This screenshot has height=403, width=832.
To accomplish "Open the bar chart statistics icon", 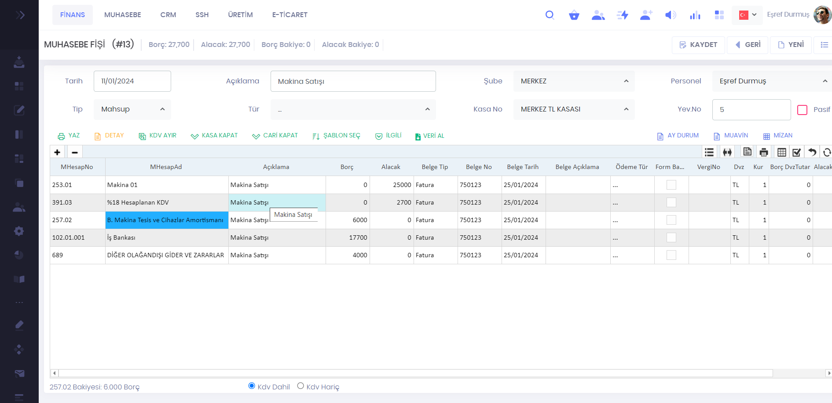I will (x=695, y=15).
